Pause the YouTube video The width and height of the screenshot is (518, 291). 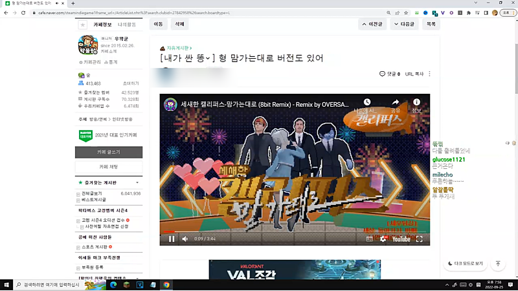point(172,239)
